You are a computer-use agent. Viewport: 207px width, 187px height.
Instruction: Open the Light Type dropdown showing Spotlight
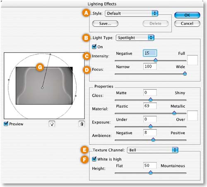135,38
